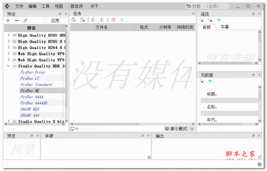The width and height of the screenshot is (267, 171).
Task: Remove file from task list icon
Action: [82, 20]
